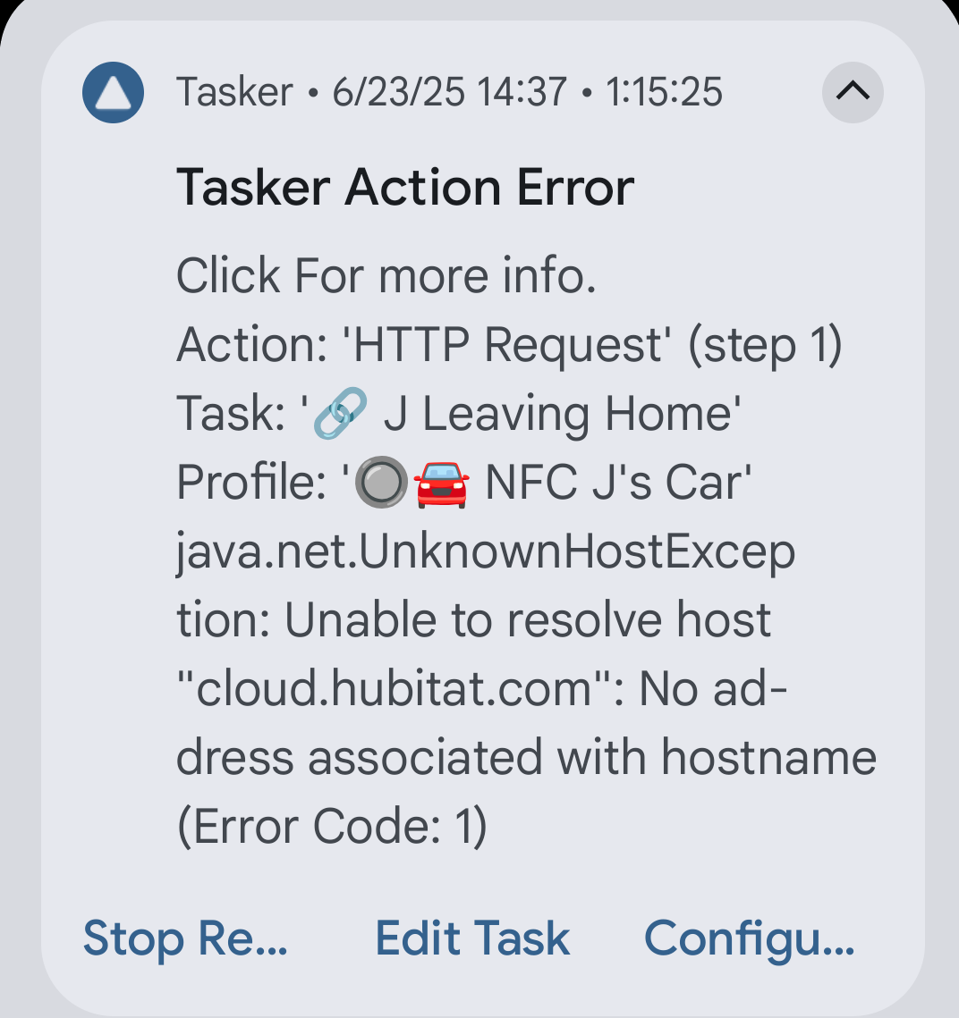959x1018 pixels.
Task: Tap the Tasker app icon
Action: [114, 92]
